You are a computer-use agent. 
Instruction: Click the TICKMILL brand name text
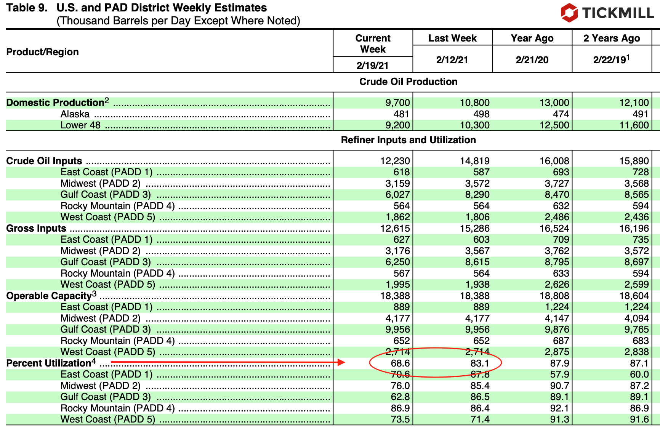tap(618, 13)
